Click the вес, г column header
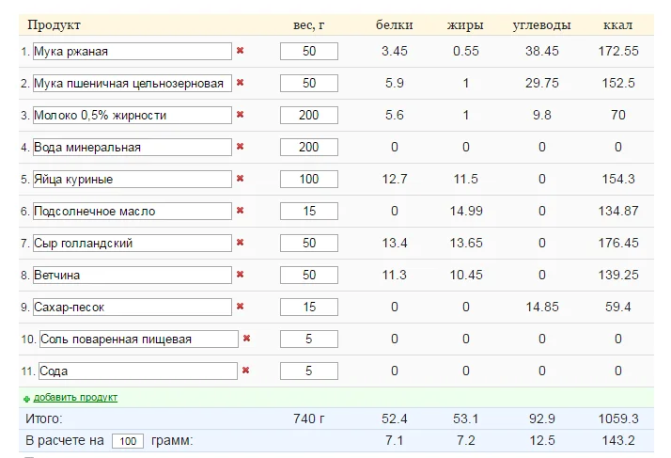The image size is (671, 458). click(308, 25)
